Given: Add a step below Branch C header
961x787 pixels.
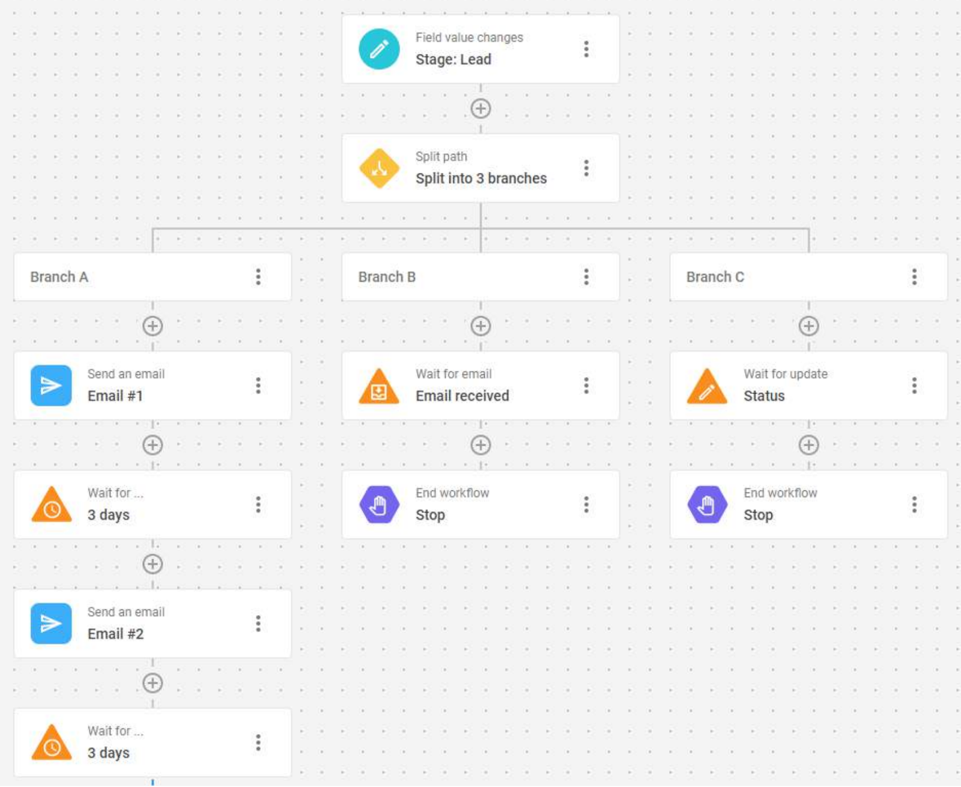Looking at the screenshot, I should pos(808,326).
